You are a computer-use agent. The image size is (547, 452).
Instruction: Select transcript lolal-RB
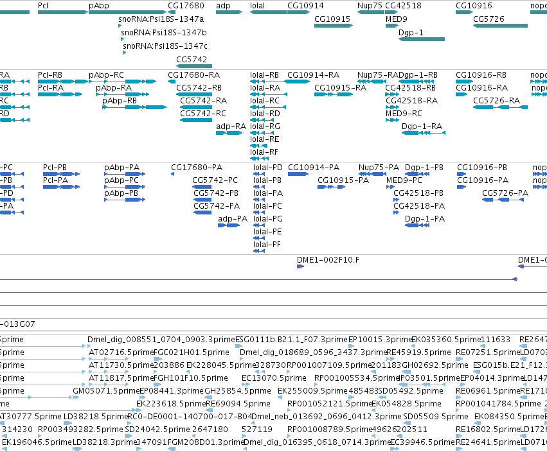click(x=269, y=82)
